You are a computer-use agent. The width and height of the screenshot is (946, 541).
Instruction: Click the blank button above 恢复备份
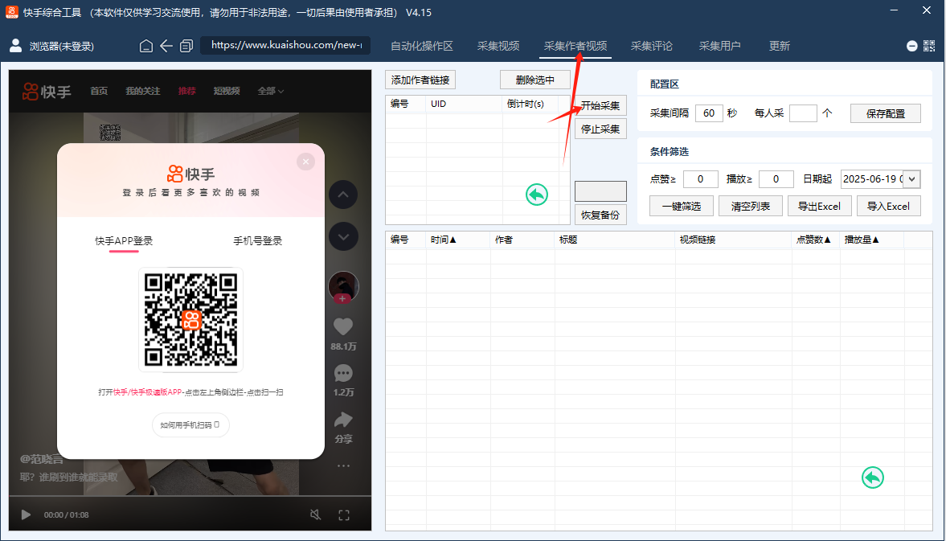600,191
